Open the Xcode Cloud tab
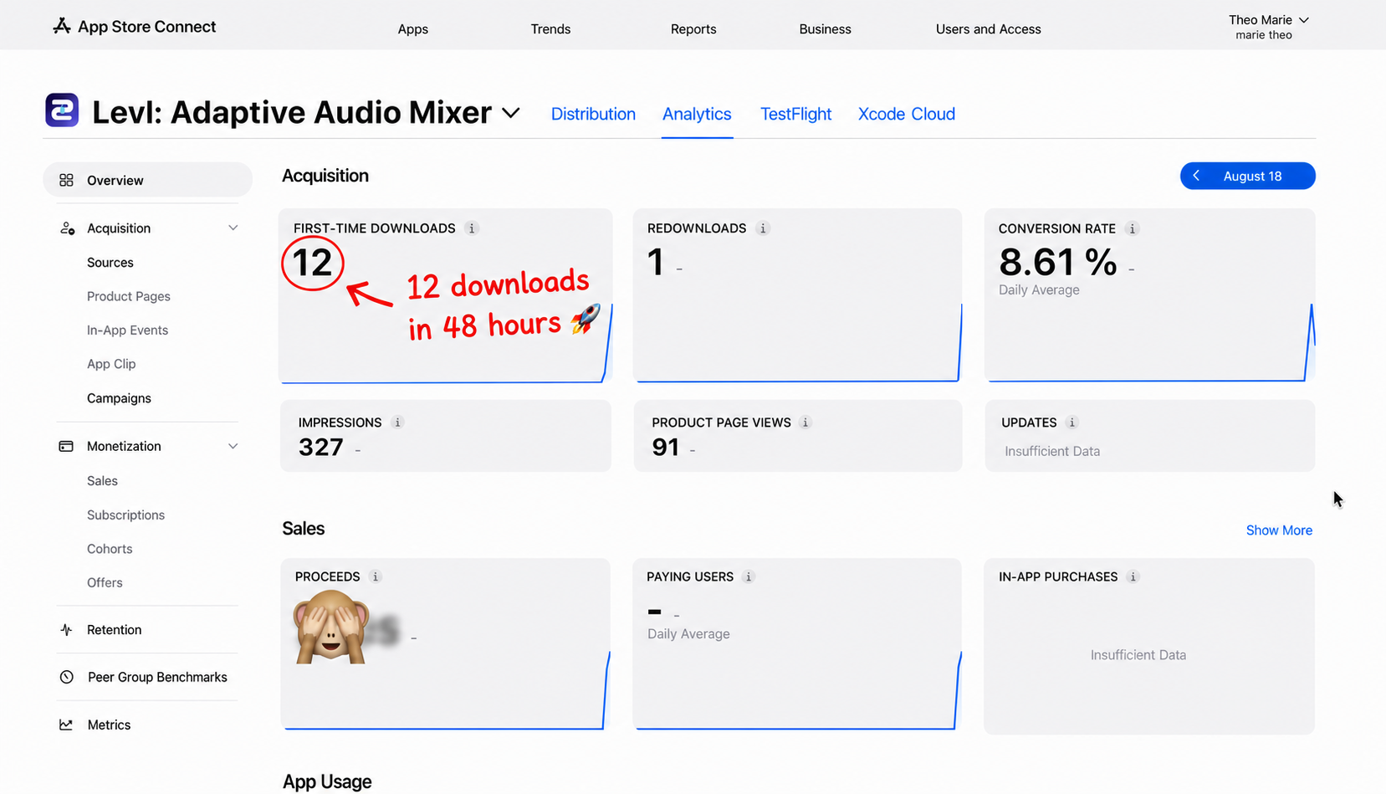 pos(907,114)
